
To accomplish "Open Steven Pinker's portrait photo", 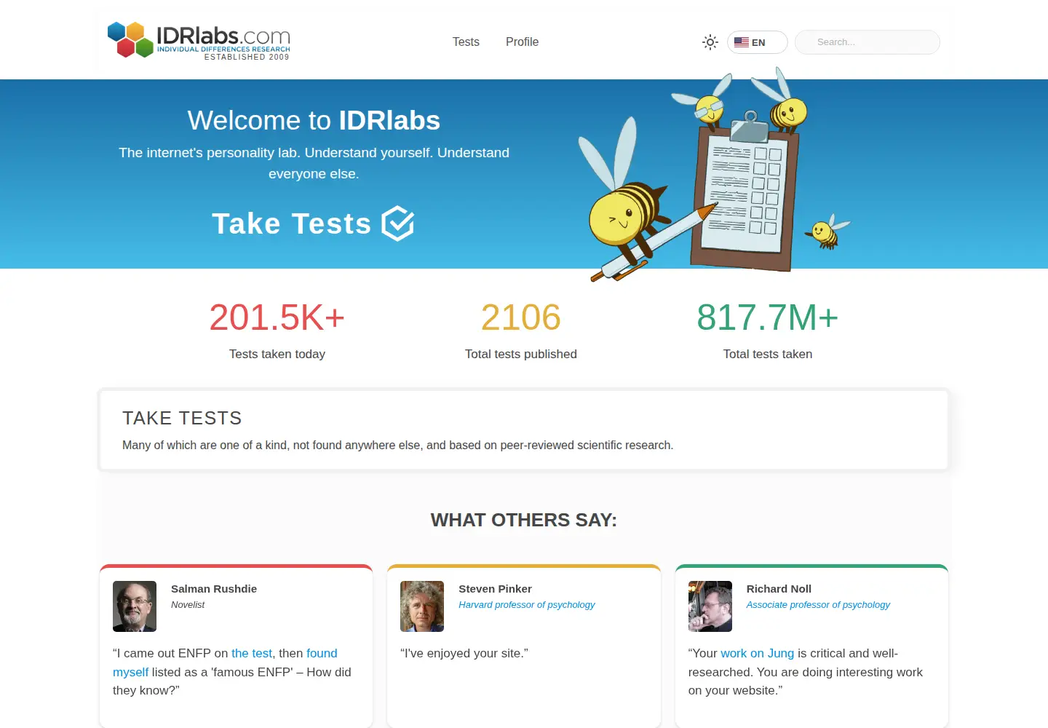I will (x=422, y=606).
